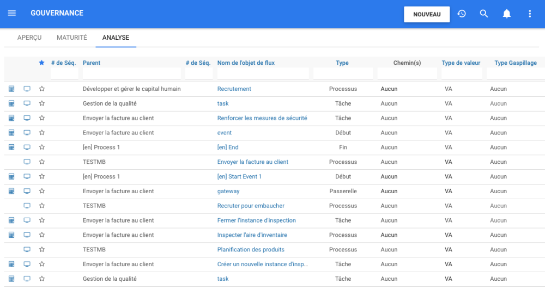This screenshot has height=289, width=545.
Task: Sort by Nom de l'objet de flux column
Action: click(x=246, y=63)
